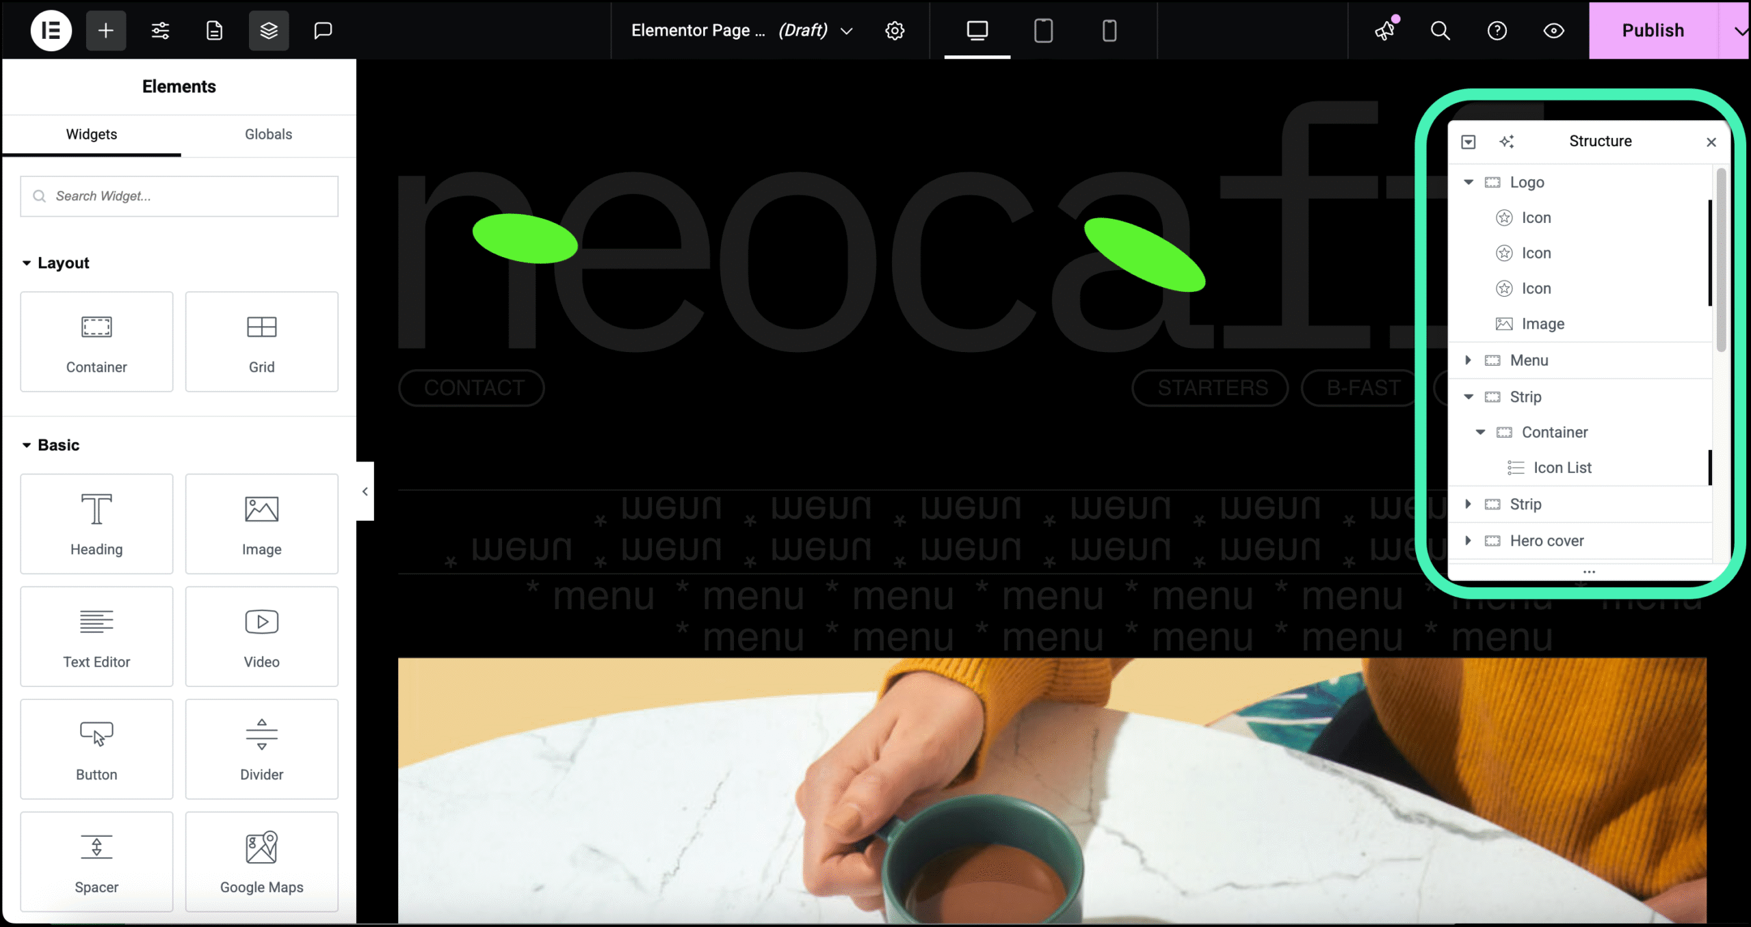This screenshot has width=1751, height=927.
Task: Open page settings gear icon
Action: [x=895, y=30]
